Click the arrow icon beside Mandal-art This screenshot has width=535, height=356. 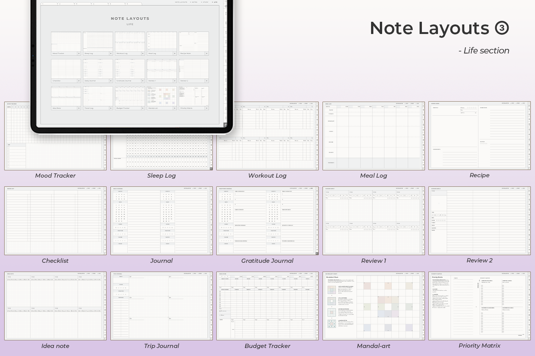(x=175, y=108)
